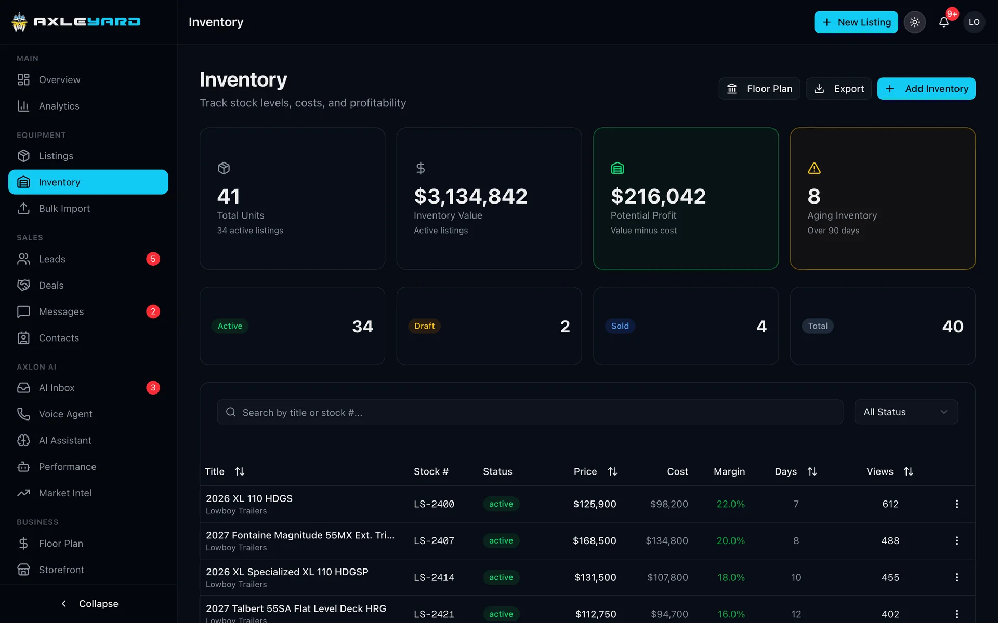Click the AxleYard logo
The width and height of the screenshot is (998, 623).
76,22
